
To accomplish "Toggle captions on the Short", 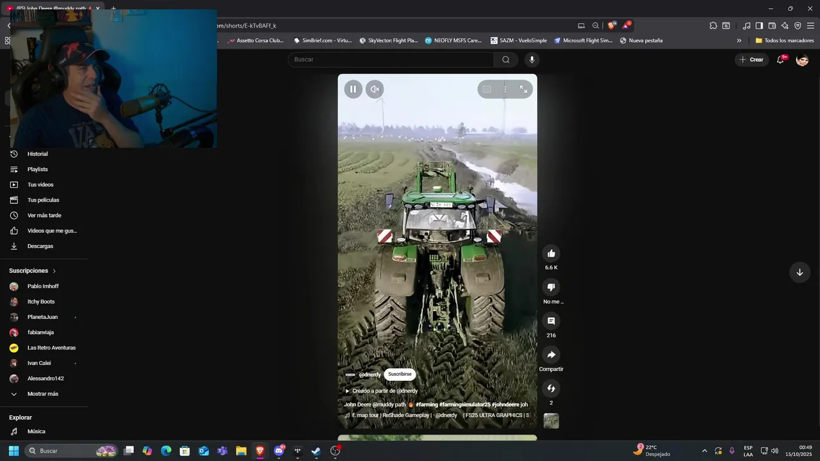I will (x=487, y=89).
